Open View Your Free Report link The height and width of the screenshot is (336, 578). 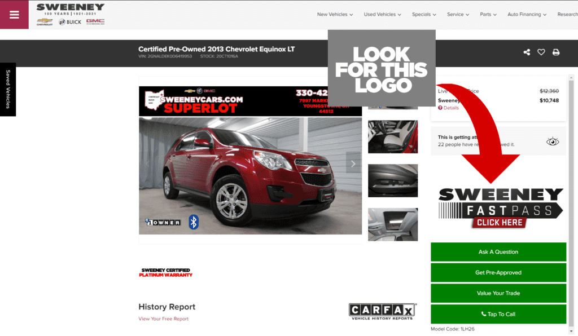pyautogui.click(x=163, y=319)
